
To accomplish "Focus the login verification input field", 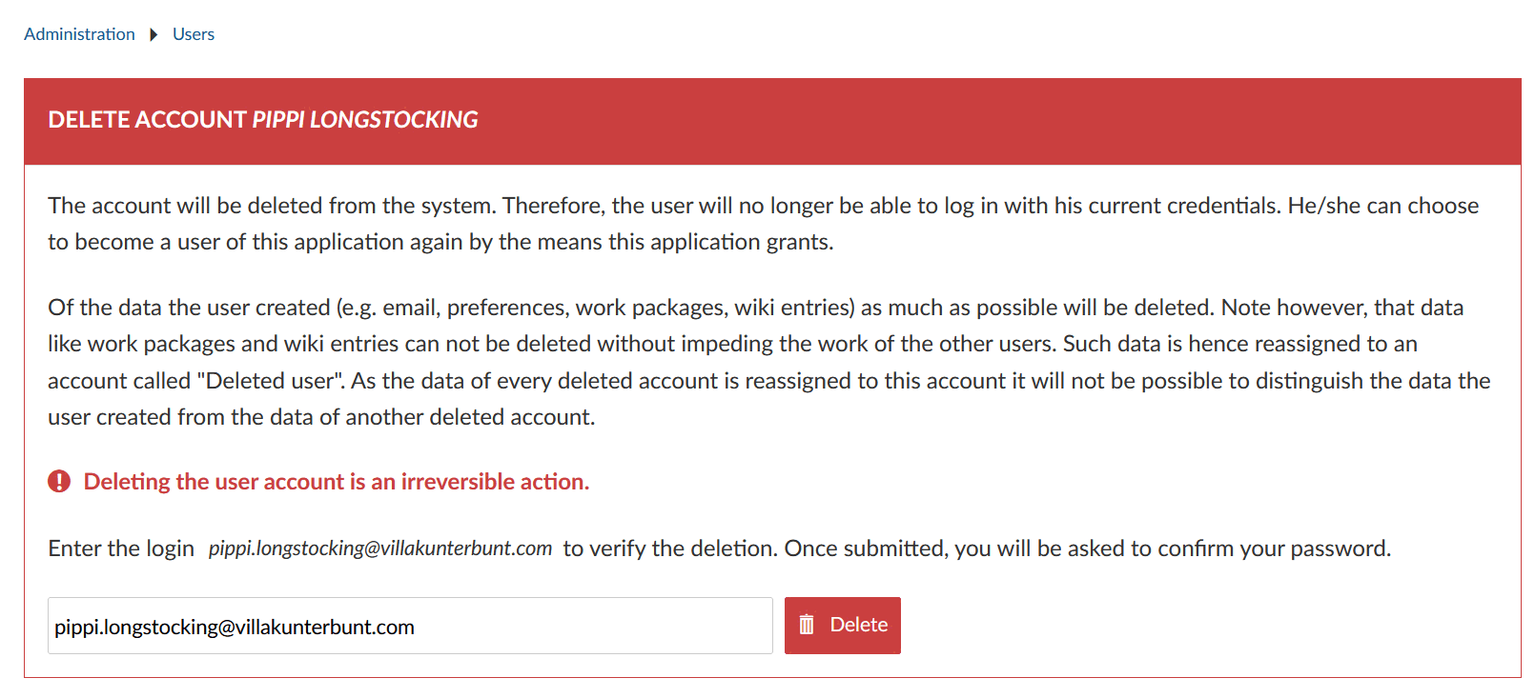I will (x=410, y=625).
